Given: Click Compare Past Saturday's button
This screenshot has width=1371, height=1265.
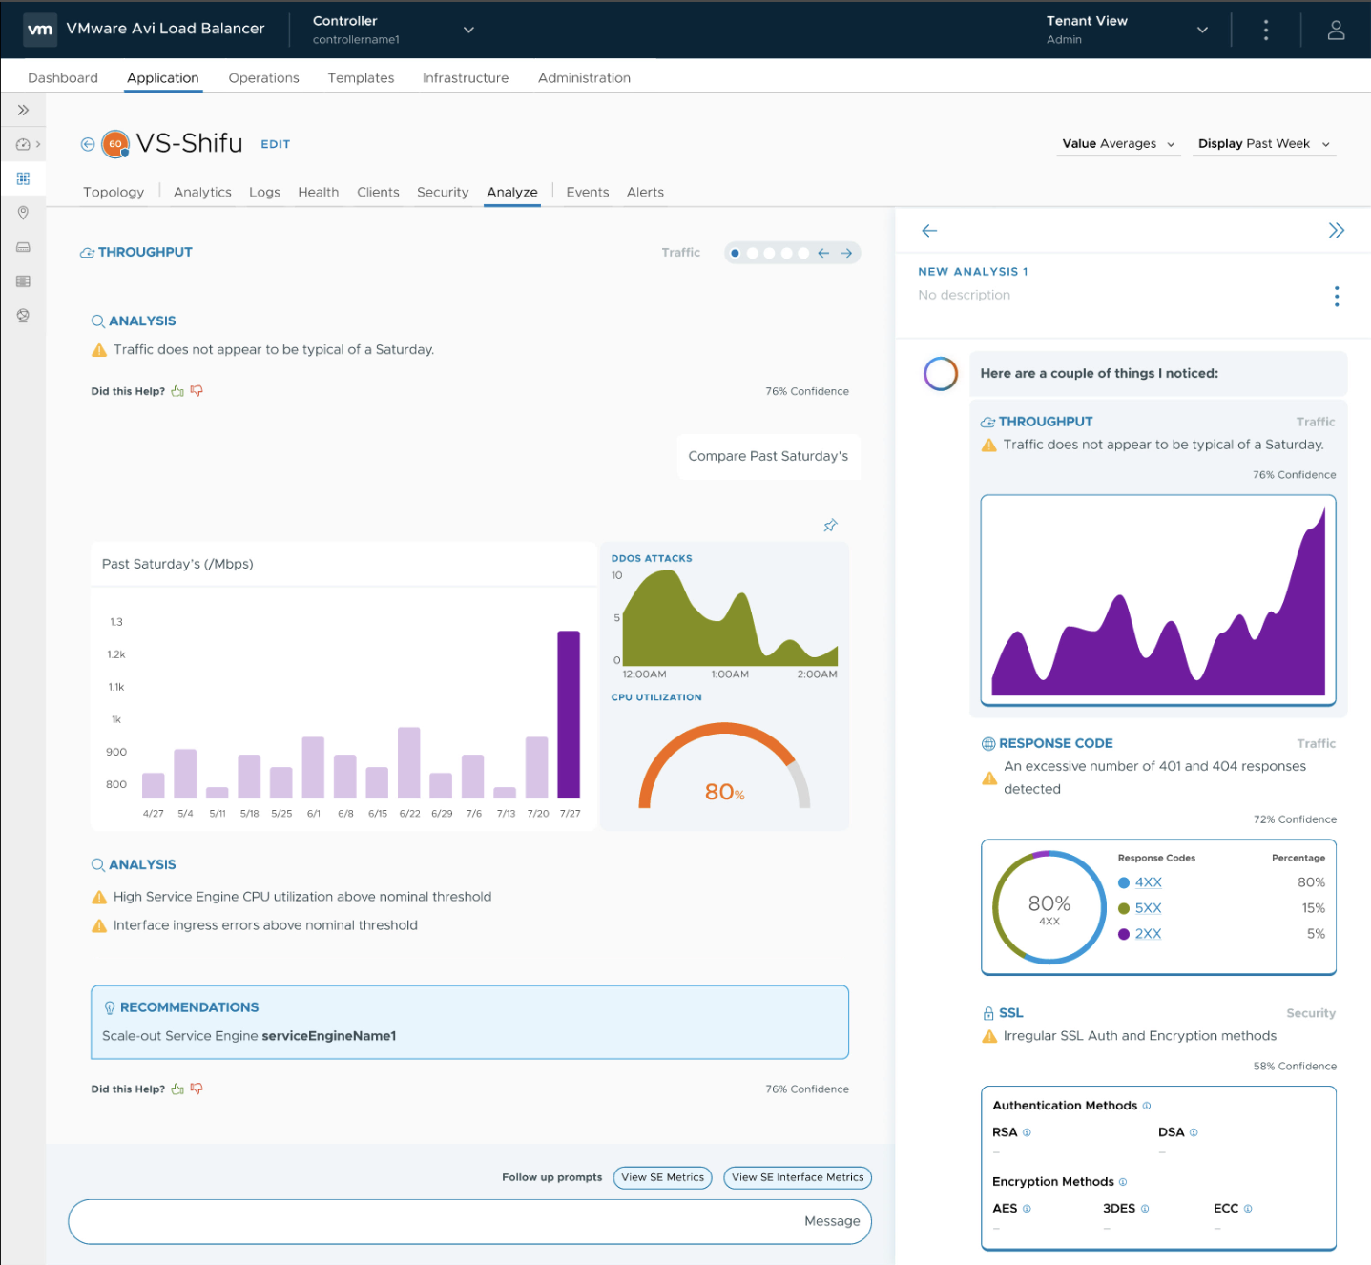Looking at the screenshot, I should (x=768, y=456).
